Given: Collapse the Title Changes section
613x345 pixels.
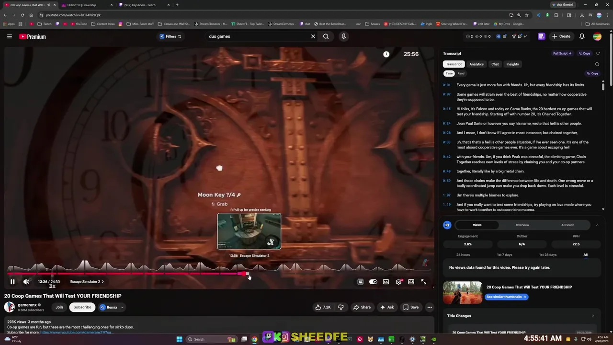Looking at the screenshot, I should 593,316.
